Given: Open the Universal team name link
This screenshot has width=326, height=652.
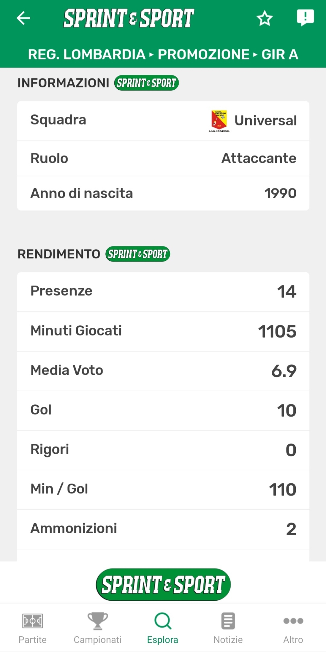Looking at the screenshot, I should [266, 121].
